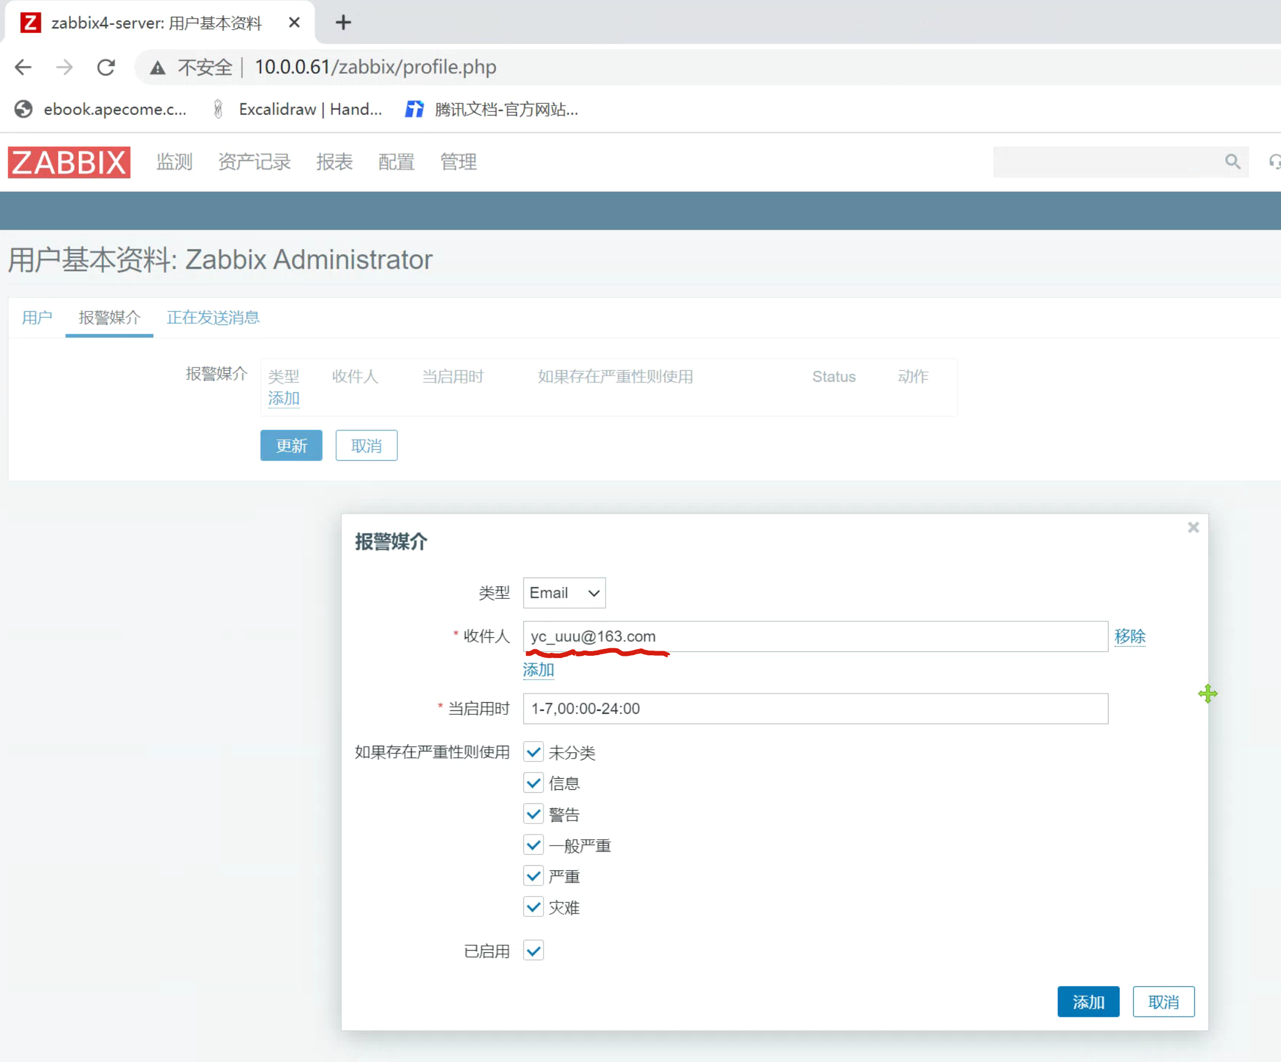
Task: Click the 移除 recipient link
Action: pyautogui.click(x=1129, y=637)
